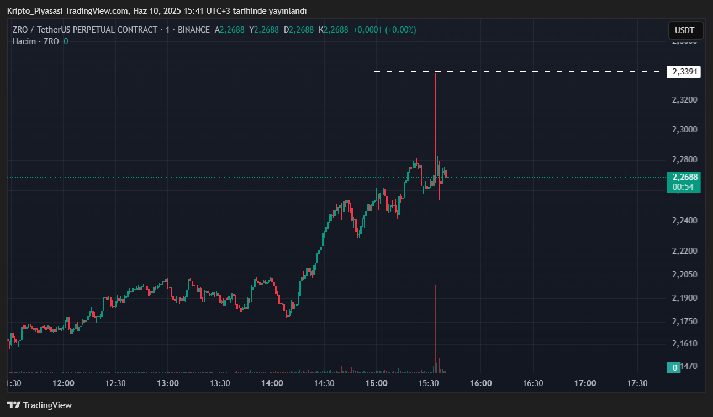The height and width of the screenshot is (417, 713).
Task: Select the ZRO / TetherUS PERPETUAL CONTRACT title
Action: click(84, 30)
